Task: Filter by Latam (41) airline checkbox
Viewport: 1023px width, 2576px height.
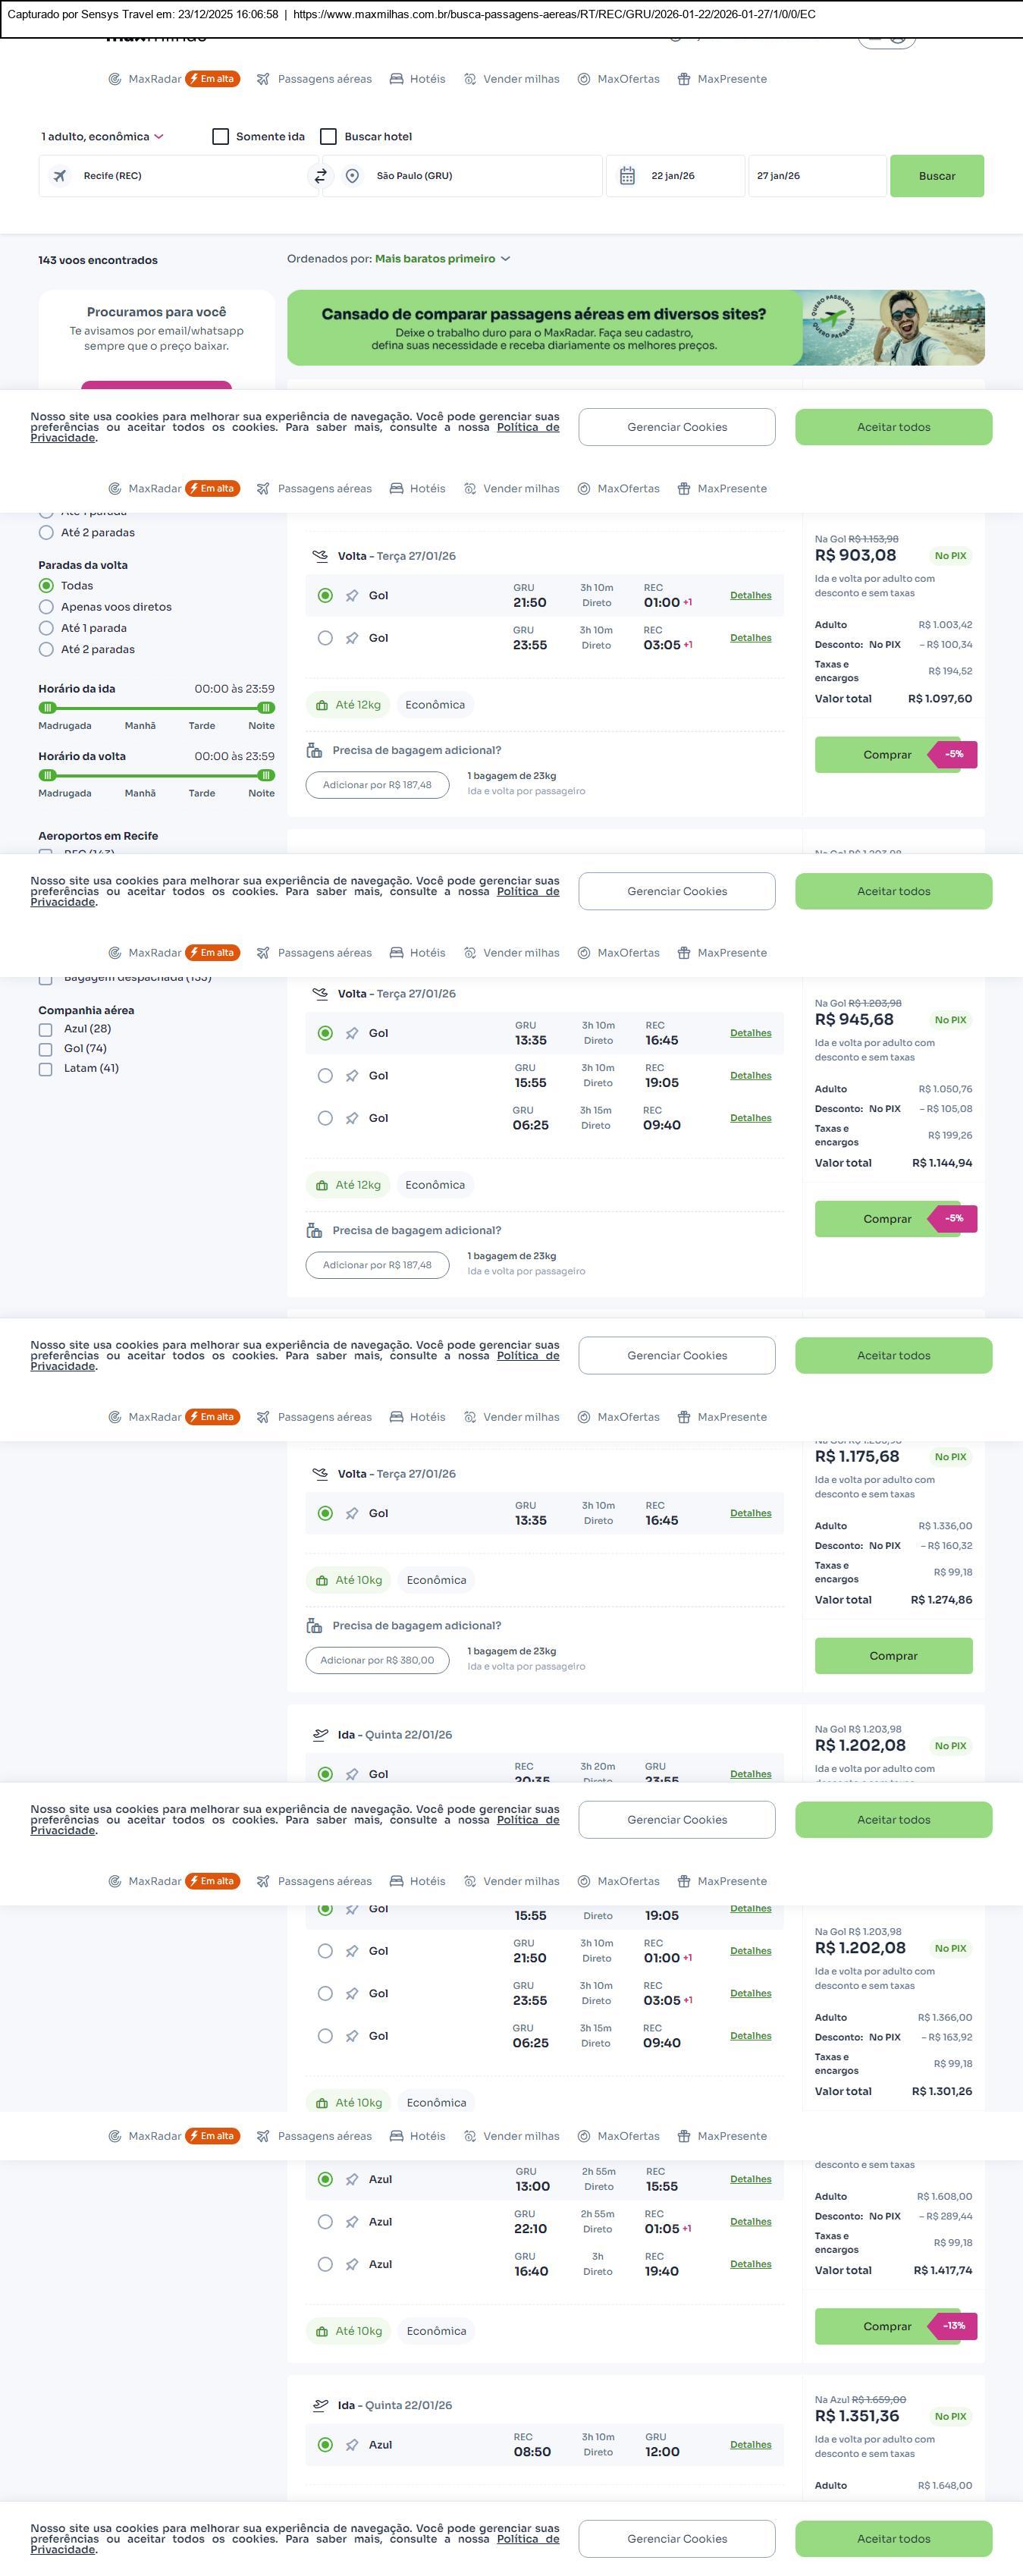Action: pyautogui.click(x=46, y=1069)
